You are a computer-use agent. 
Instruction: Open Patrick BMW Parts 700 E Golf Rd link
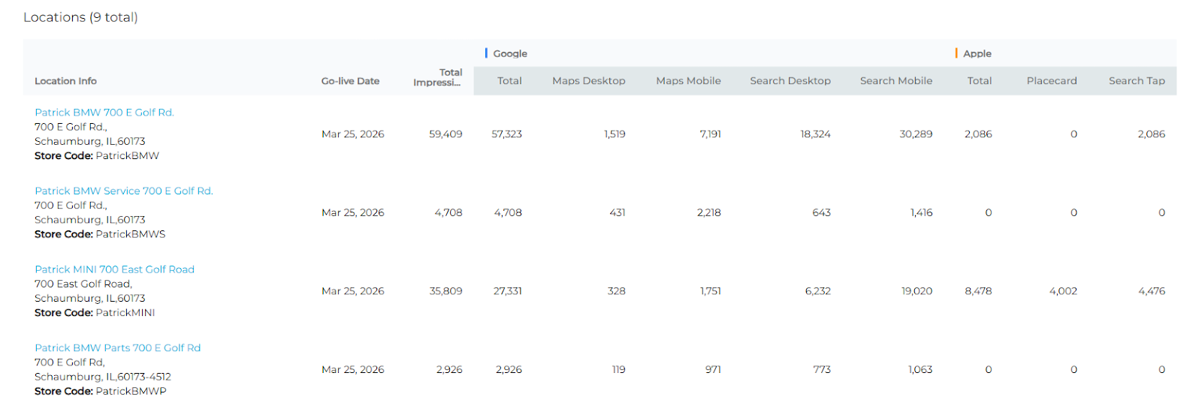pos(117,348)
